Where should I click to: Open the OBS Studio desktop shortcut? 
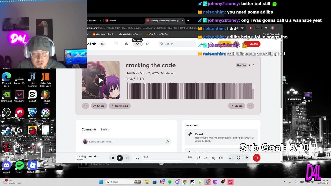6,114
